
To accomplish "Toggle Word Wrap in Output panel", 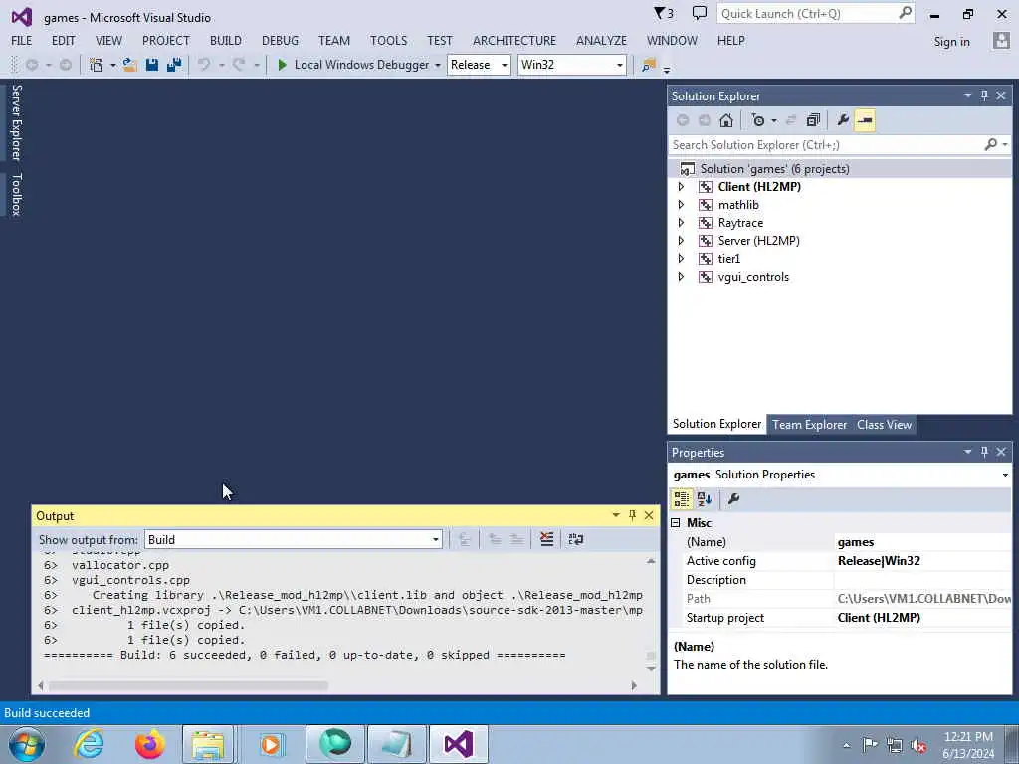I will pyautogui.click(x=576, y=539).
